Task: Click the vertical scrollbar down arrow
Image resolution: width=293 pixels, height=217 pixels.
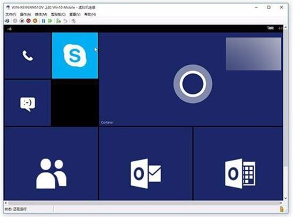Action: pos(286,198)
